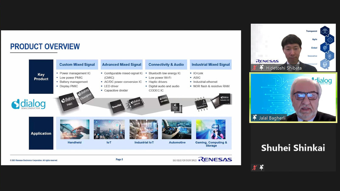Click the PRODUCT OVERVIEW slide title
Image resolution: width=340 pixels, height=191 pixels.
[45, 47]
